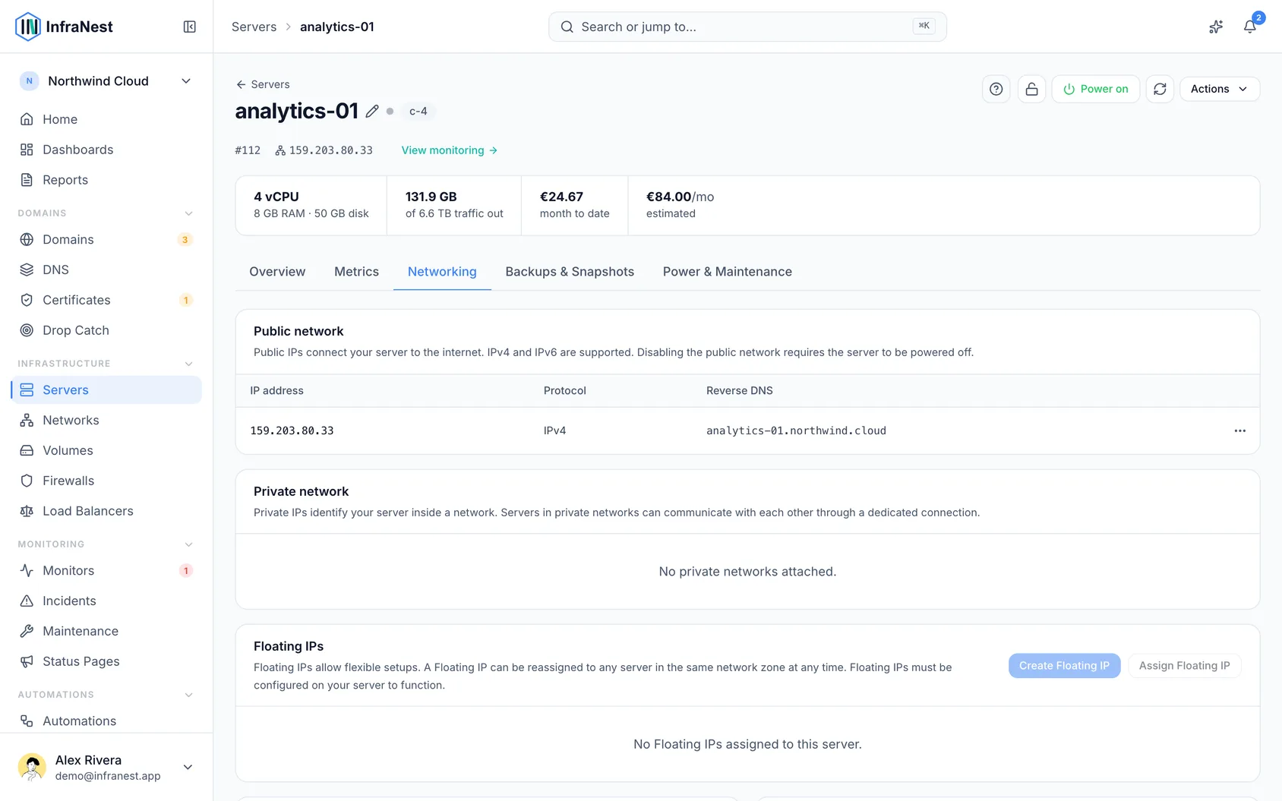Open the notifications bell

pyautogui.click(x=1249, y=27)
